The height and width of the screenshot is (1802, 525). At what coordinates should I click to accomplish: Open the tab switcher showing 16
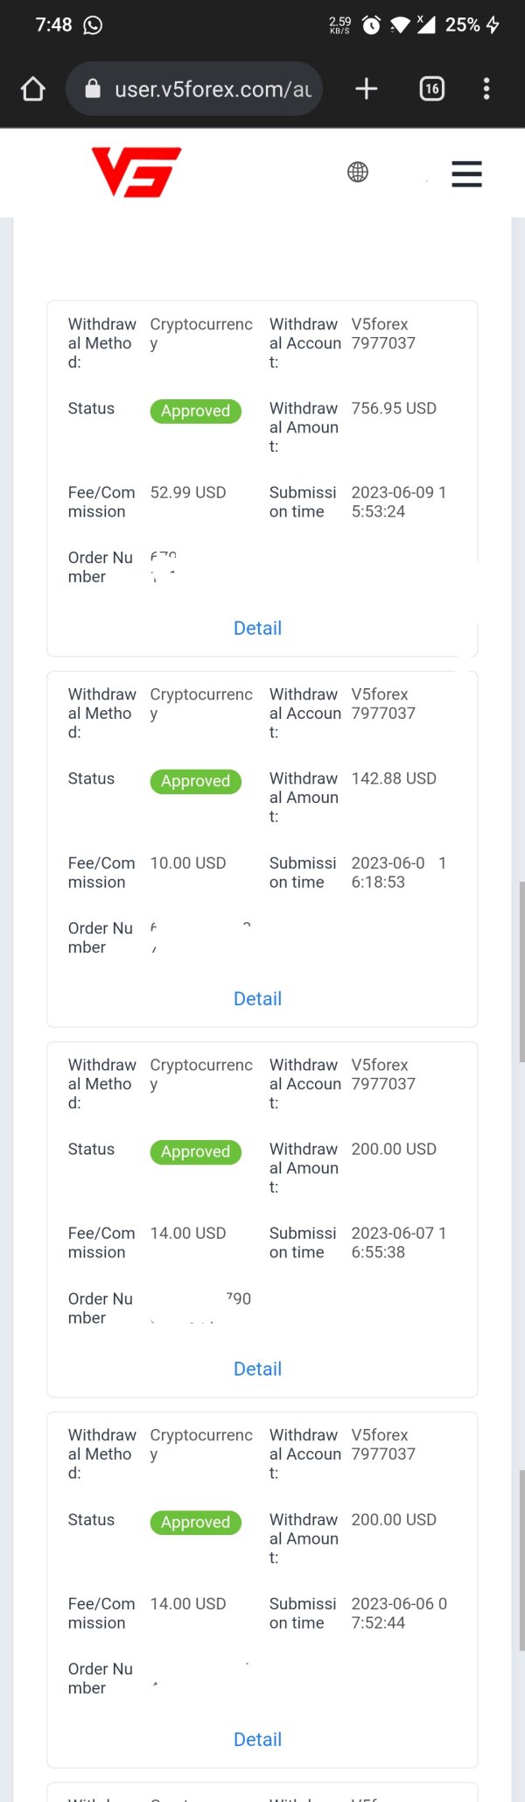click(432, 88)
